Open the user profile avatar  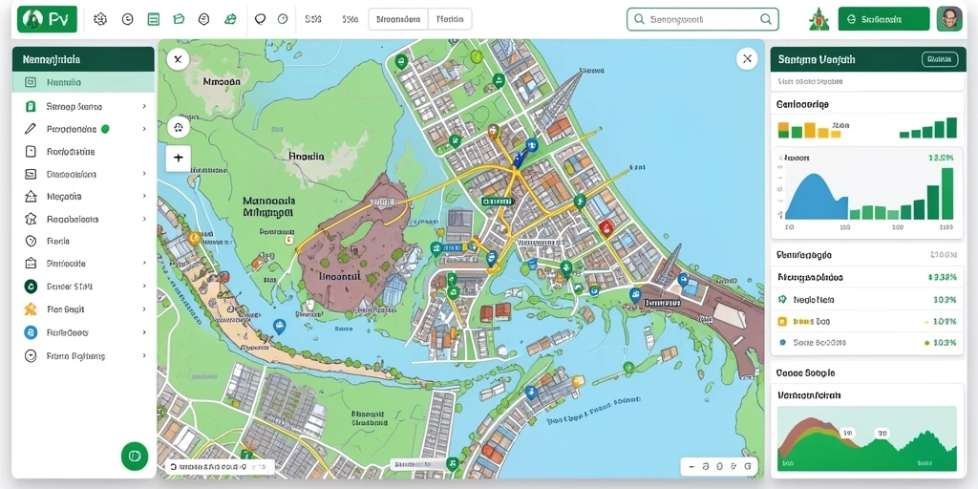click(949, 19)
